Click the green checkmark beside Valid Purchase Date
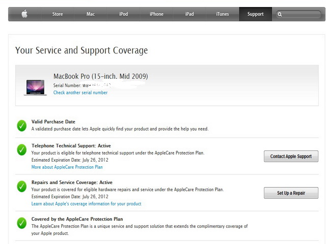326x244 pixels. click(x=21, y=126)
